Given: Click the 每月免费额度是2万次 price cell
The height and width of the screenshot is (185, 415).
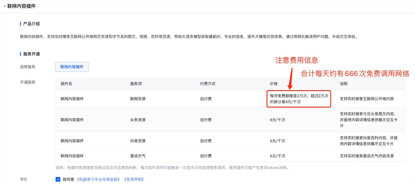Looking at the screenshot, I should 299,99.
